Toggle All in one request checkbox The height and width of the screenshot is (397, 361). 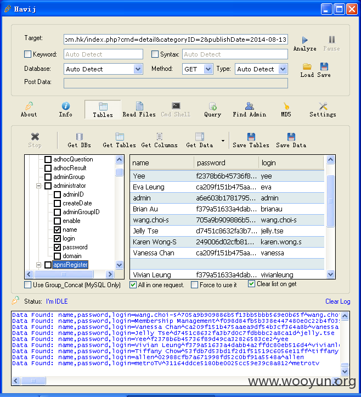pyautogui.click(x=133, y=285)
